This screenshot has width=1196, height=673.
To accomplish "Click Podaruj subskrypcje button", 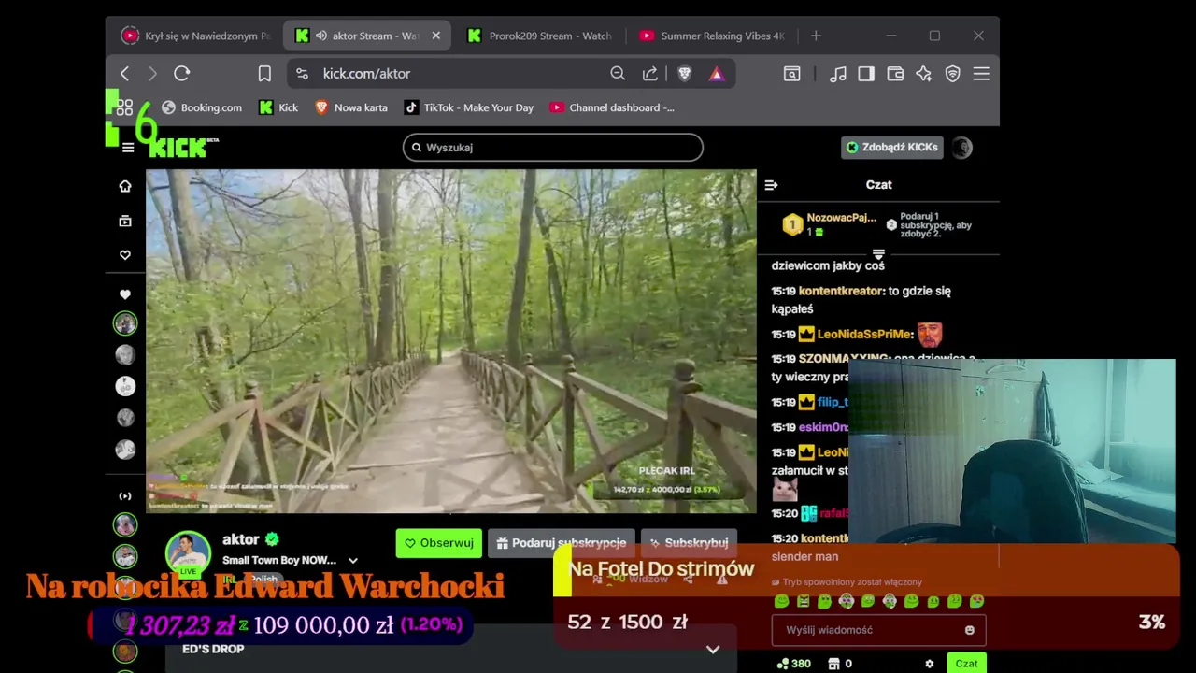I will [x=562, y=543].
